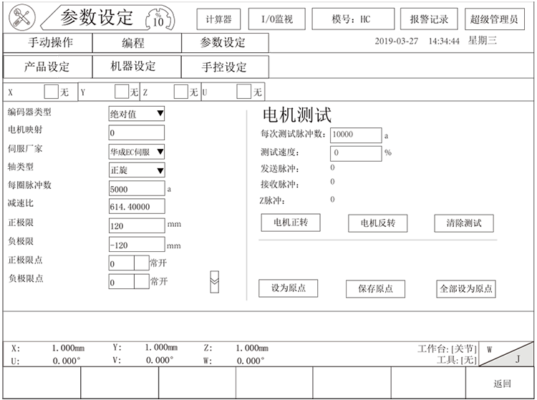Screen dimensions: 537x400
Task: Switch to the 手动操作 tab
Action: coord(48,43)
